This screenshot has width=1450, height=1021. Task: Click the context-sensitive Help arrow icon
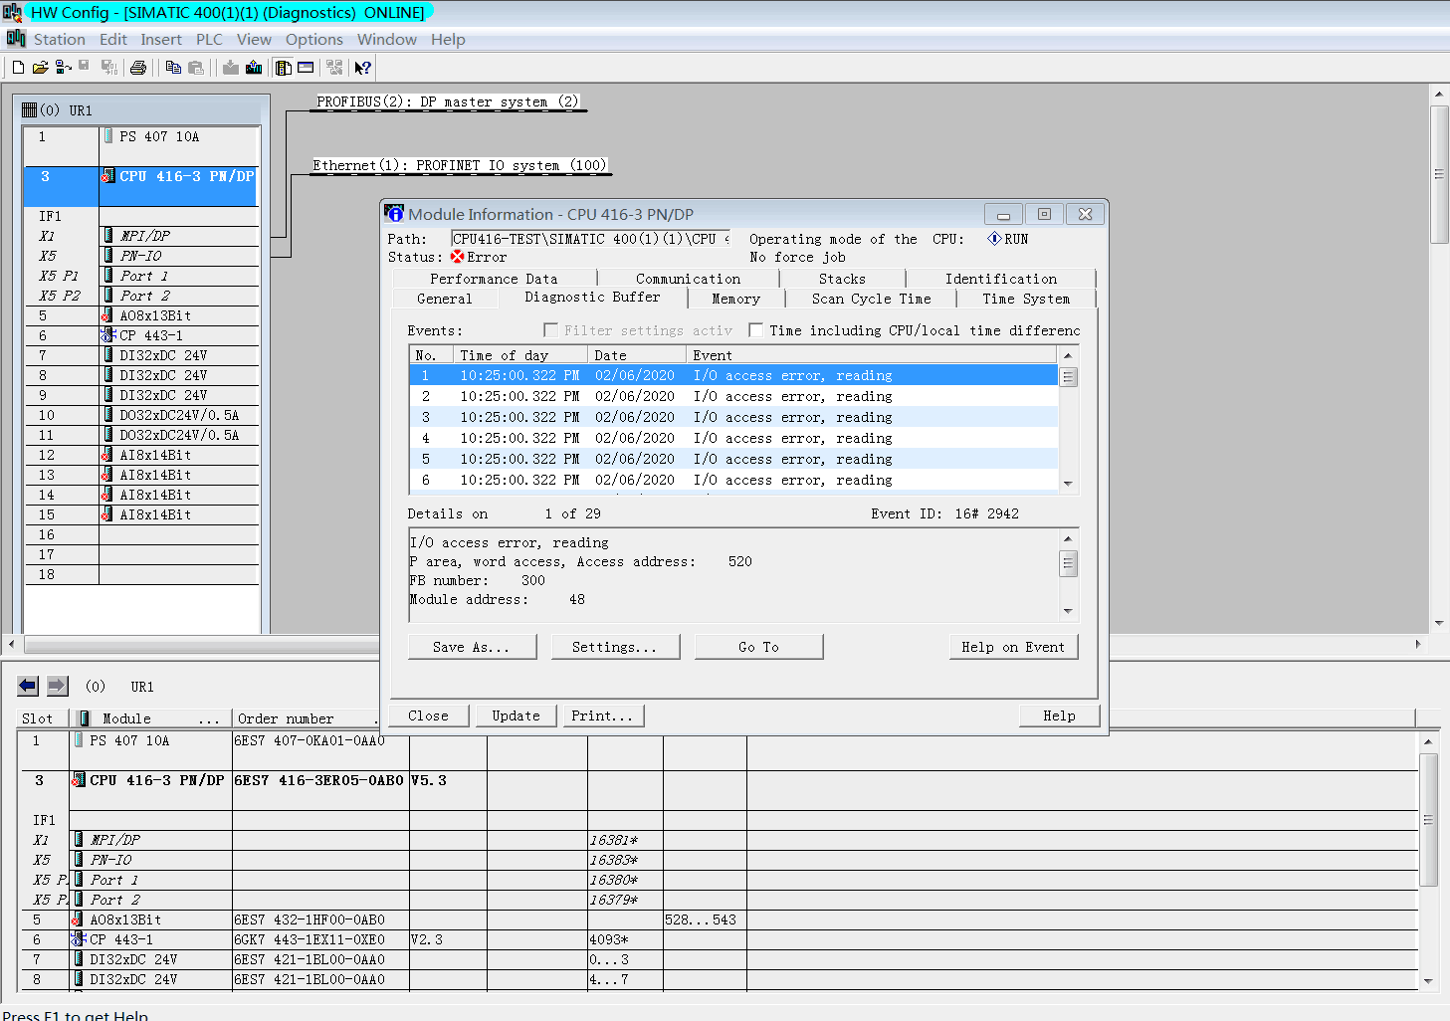point(363,68)
